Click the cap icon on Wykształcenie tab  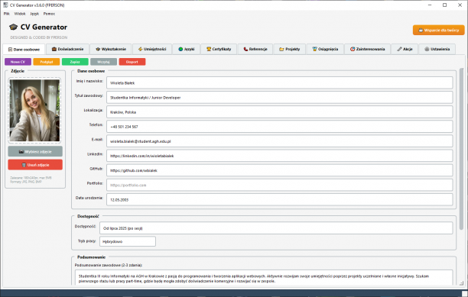98,49
